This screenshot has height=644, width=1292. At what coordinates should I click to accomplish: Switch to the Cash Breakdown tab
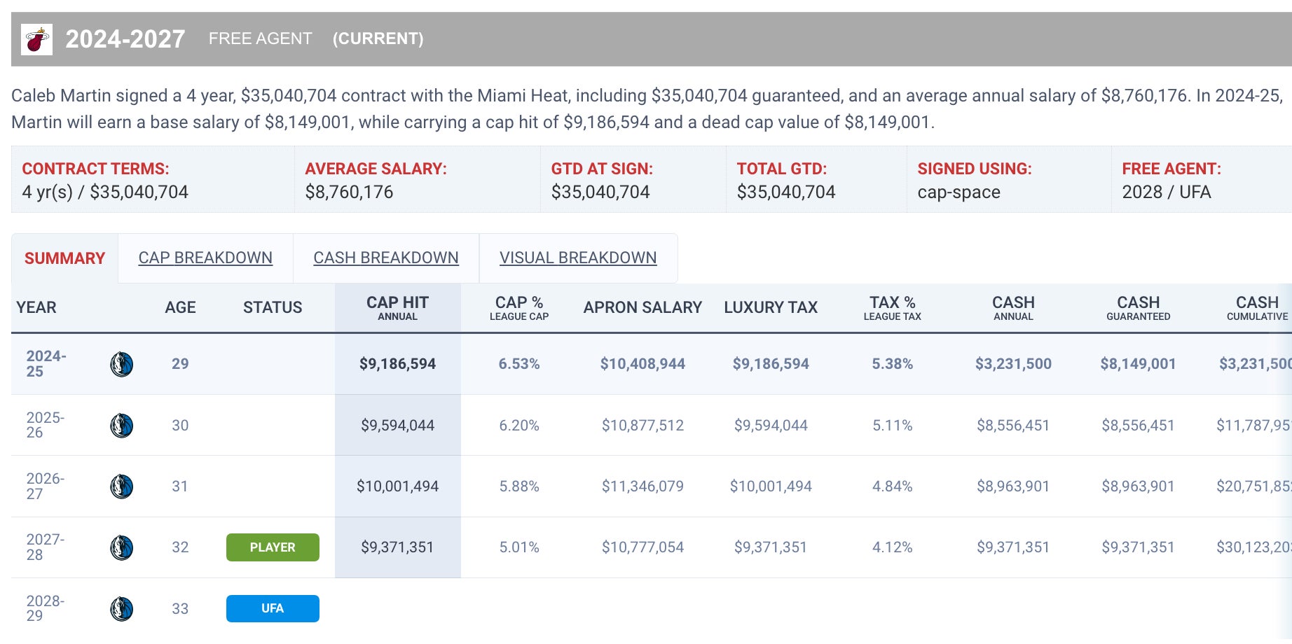(x=386, y=258)
